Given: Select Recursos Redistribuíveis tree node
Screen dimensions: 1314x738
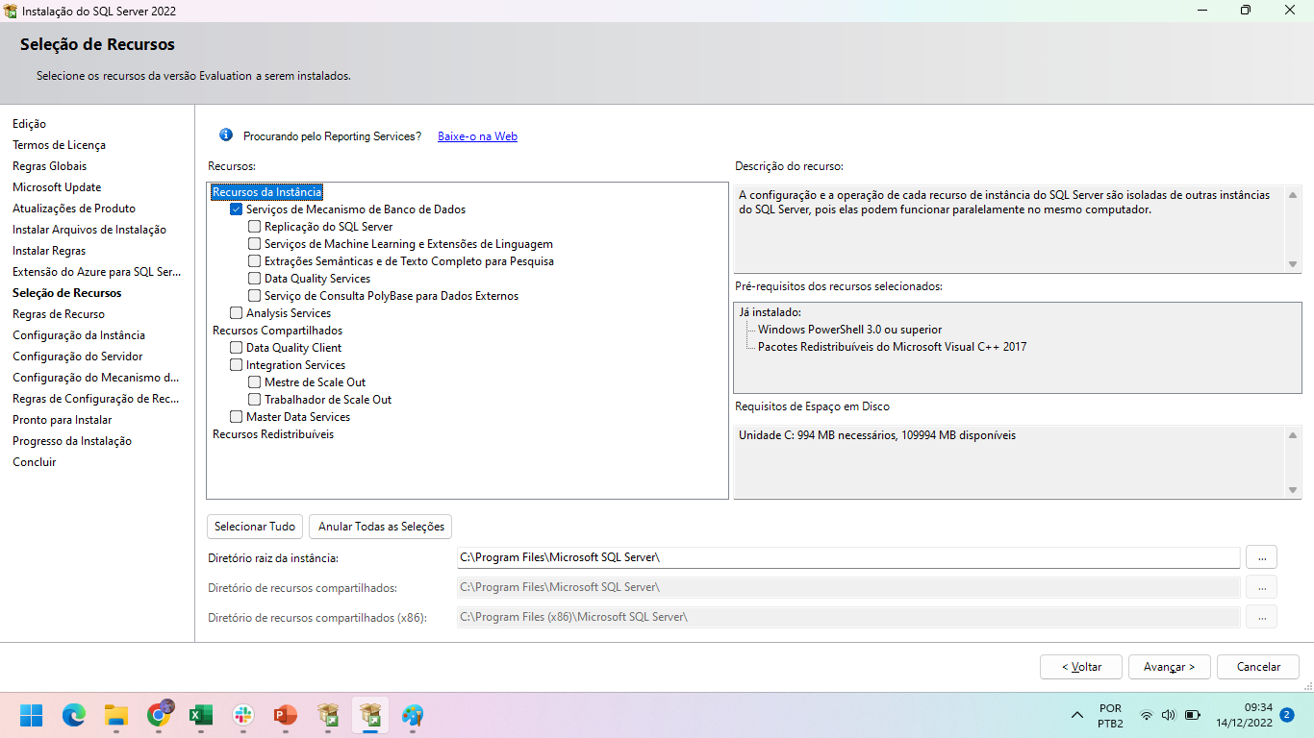Looking at the screenshot, I should click(273, 434).
